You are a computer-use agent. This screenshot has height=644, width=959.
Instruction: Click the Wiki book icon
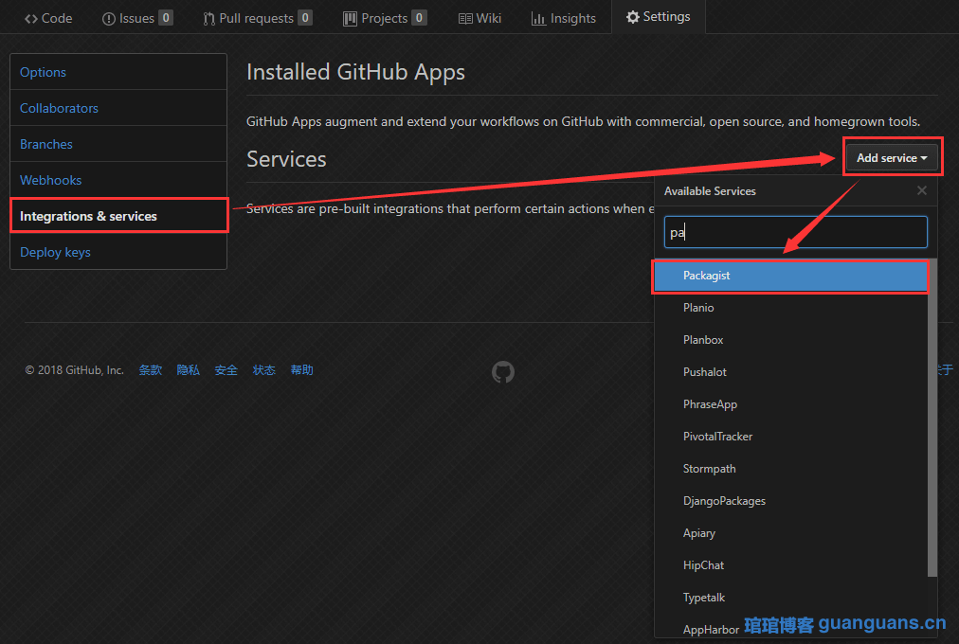tap(465, 19)
